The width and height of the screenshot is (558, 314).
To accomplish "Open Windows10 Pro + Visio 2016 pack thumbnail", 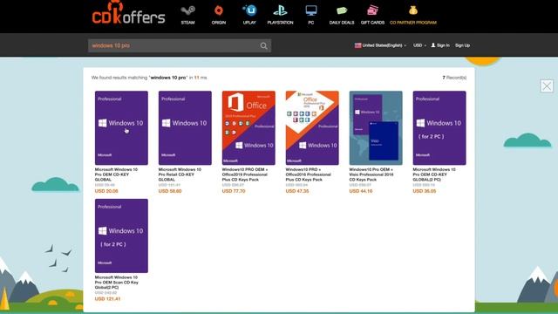I will click(376, 128).
